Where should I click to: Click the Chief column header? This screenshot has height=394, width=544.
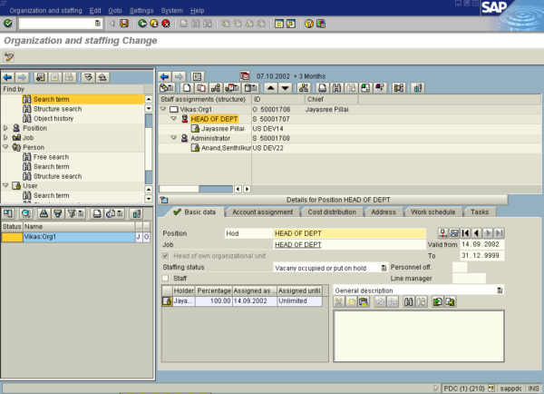pos(332,99)
